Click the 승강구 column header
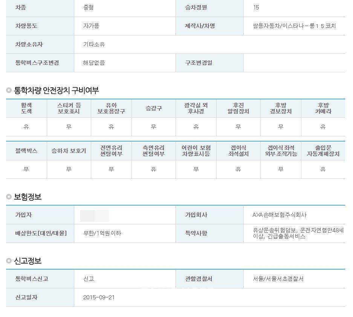Screen dimensions: 353x317 (x=154, y=108)
